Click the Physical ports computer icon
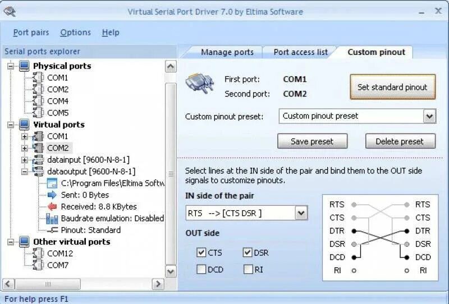Image resolution: width=449 pixels, height=304 pixels. [x=24, y=66]
